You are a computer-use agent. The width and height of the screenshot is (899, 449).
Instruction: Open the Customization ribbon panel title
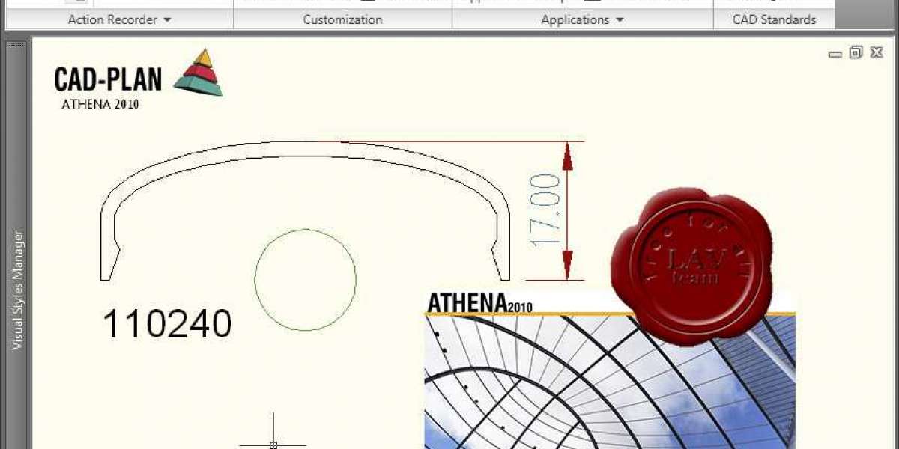[342, 20]
